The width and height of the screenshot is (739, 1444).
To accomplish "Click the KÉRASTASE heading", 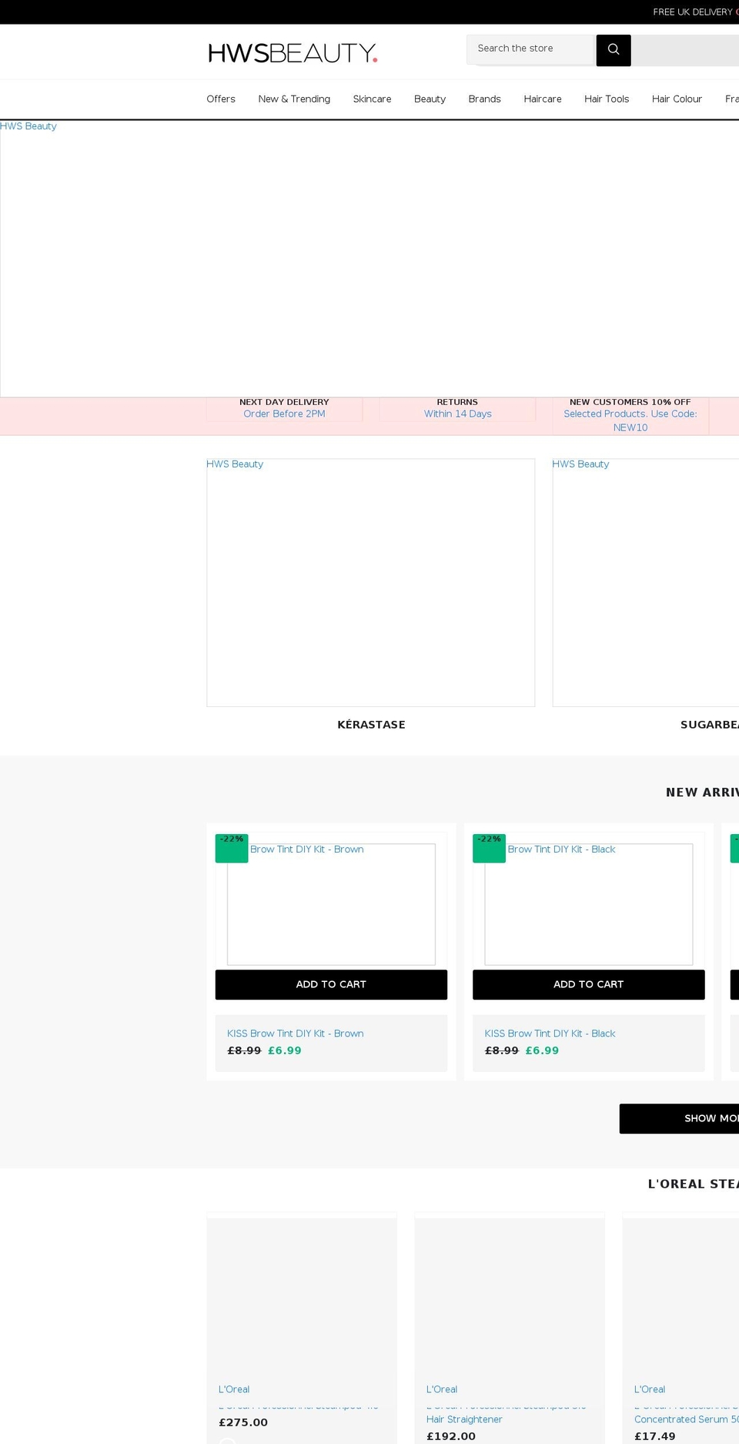I will (x=371, y=725).
